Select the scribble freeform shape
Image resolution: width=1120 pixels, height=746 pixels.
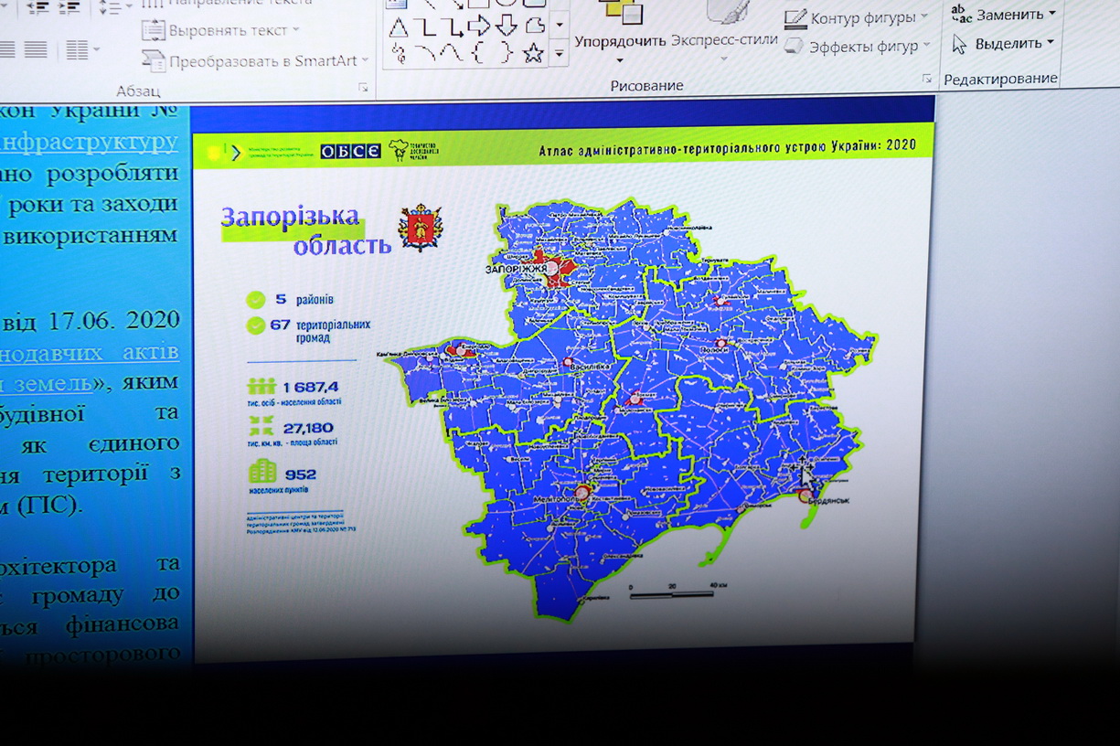[399, 53]
